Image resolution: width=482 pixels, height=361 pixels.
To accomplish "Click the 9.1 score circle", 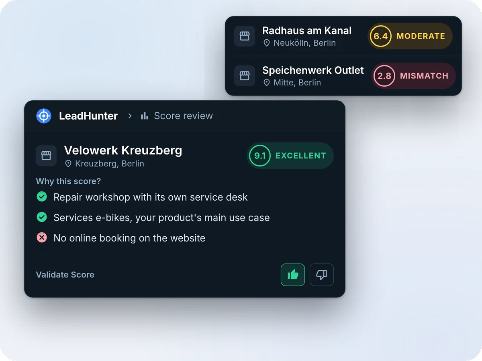I will tap(260, 156).
